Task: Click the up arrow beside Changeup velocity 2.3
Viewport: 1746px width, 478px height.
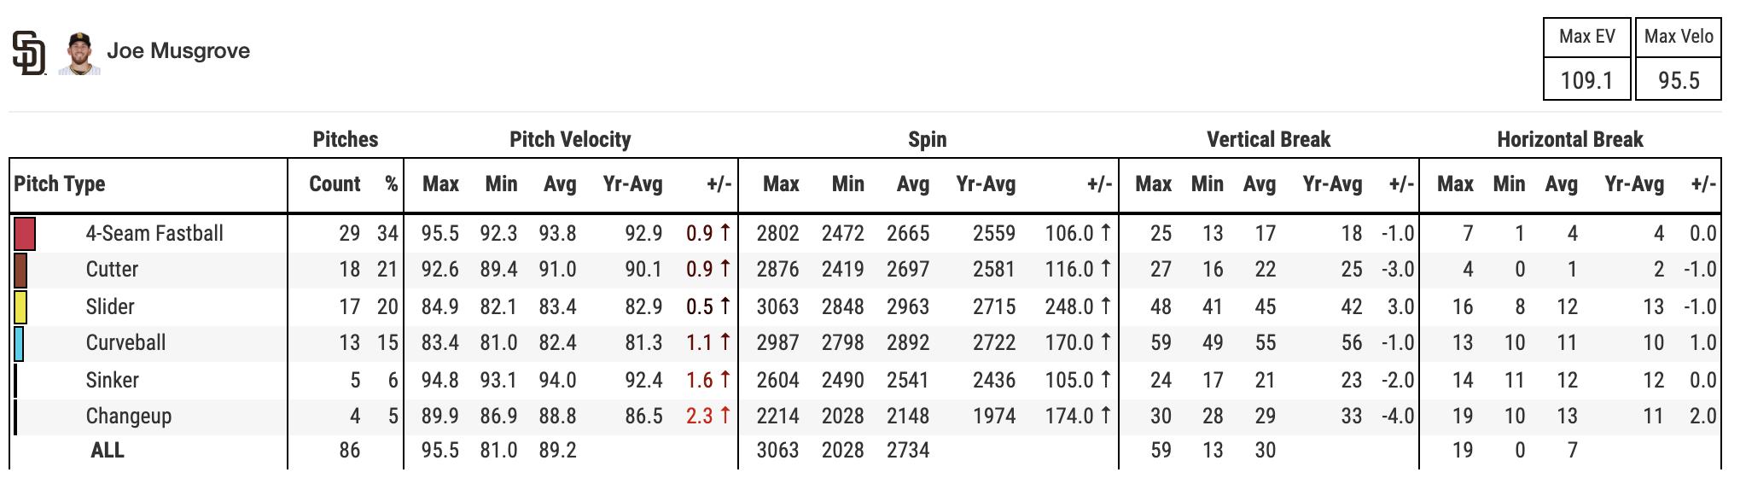Action: click(725, 415)
